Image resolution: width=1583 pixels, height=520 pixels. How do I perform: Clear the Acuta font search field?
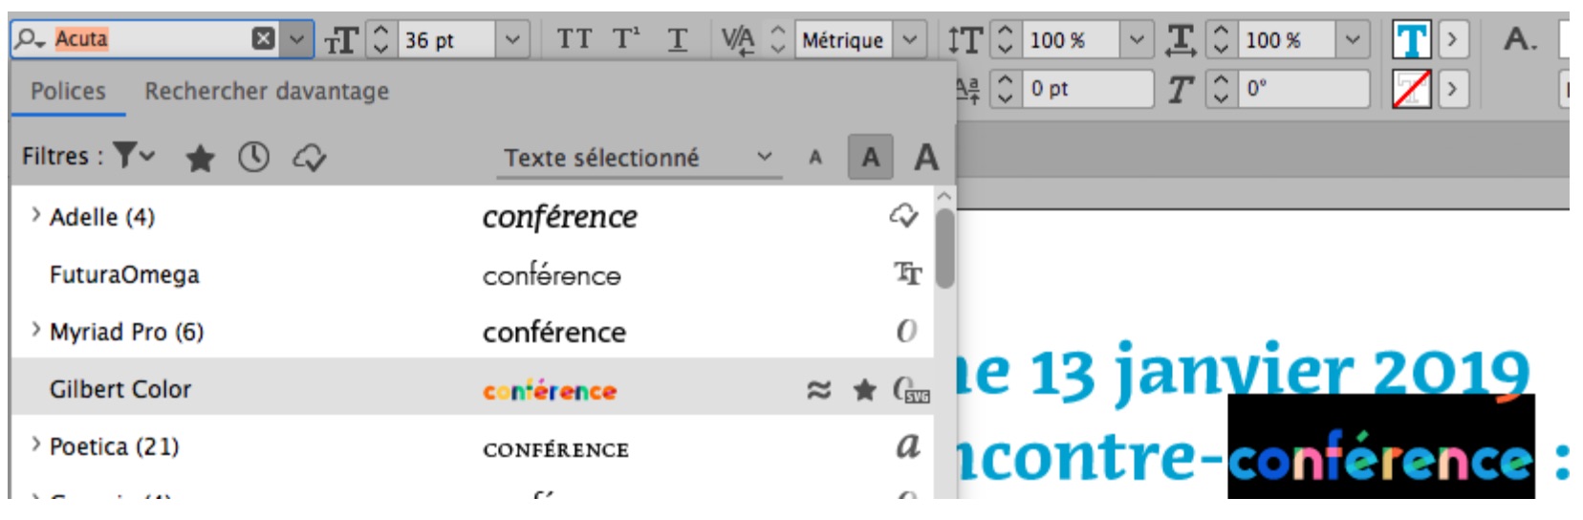pos(263,38)
